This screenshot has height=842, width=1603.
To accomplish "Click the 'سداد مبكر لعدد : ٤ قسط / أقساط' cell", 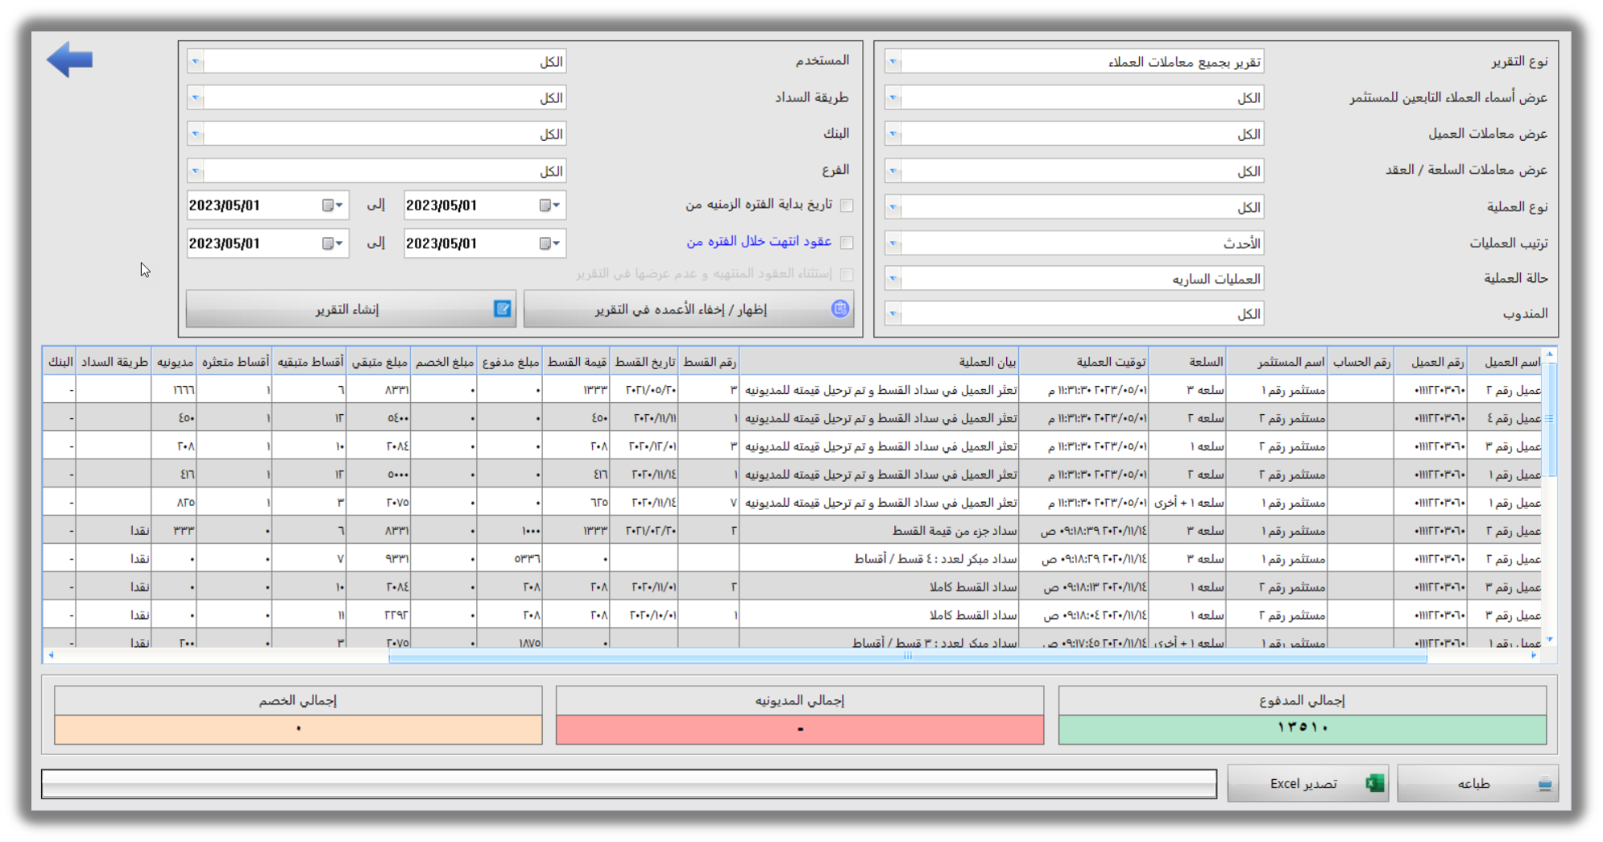I will click(879, 559).
